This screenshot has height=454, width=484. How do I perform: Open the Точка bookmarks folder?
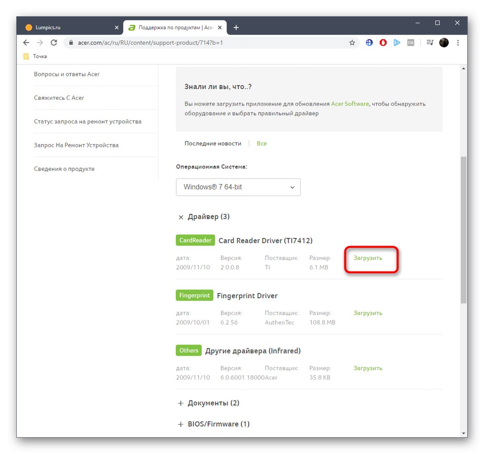tap(35, 56)
